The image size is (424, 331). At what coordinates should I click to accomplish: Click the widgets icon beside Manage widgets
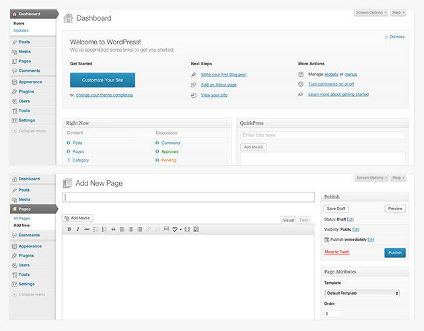pos(301,74)
